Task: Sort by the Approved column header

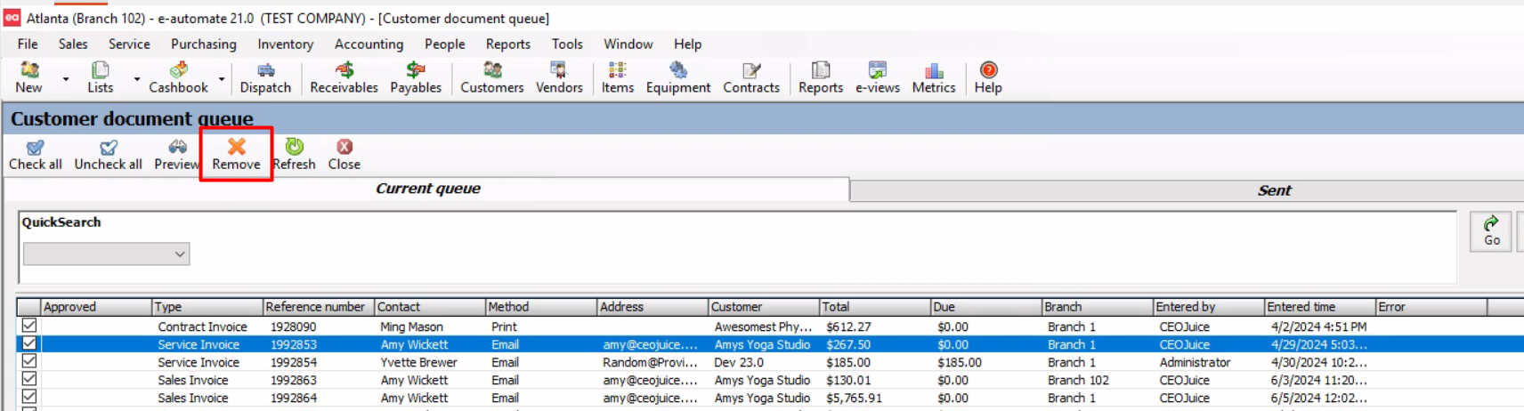Action: click(96, 307)
